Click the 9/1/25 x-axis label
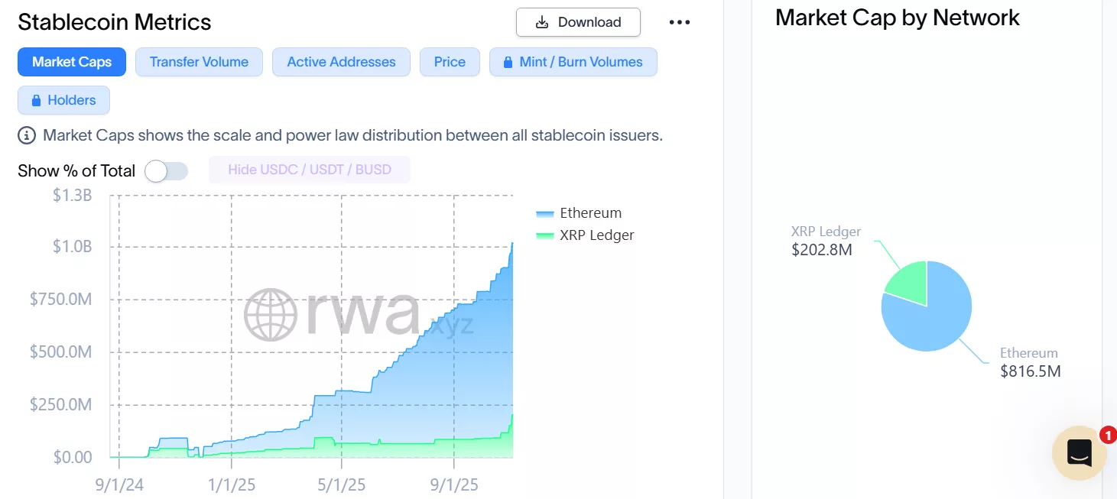Viewport: 1117px width, 499px height. (x=453, y=484)
